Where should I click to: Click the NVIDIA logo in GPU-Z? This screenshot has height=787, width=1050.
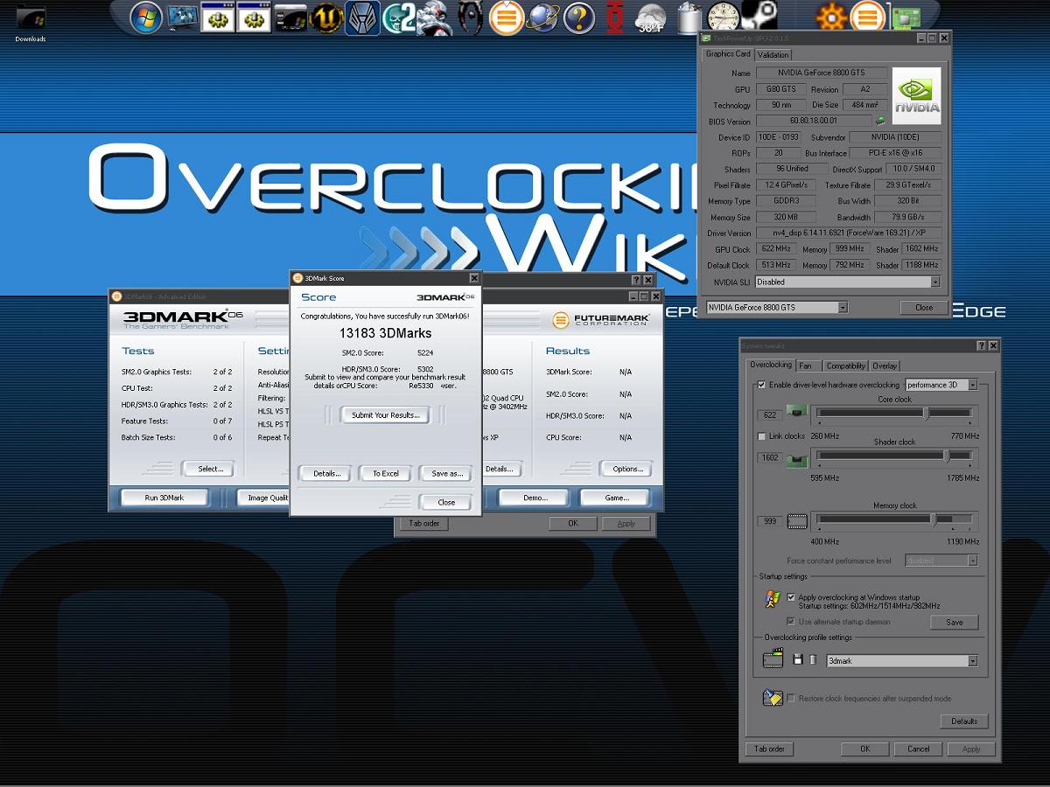(x=916, y=94)
